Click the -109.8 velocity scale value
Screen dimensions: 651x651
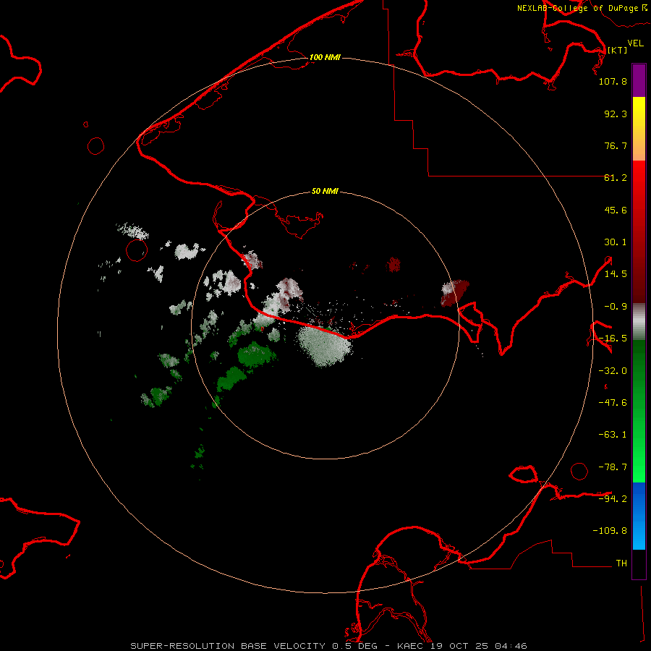pos(610,531)
